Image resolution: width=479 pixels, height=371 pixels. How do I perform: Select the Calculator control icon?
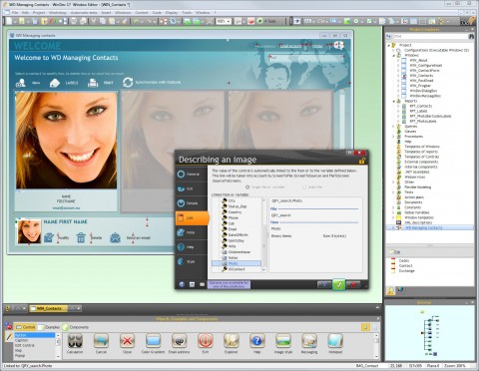pos(75,341)
